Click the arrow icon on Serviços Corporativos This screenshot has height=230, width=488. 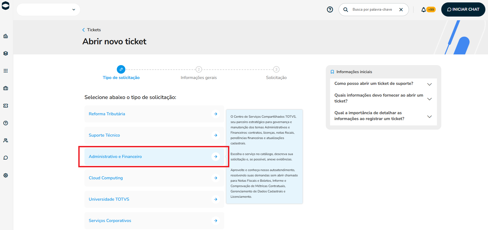(x=216, y=221)
